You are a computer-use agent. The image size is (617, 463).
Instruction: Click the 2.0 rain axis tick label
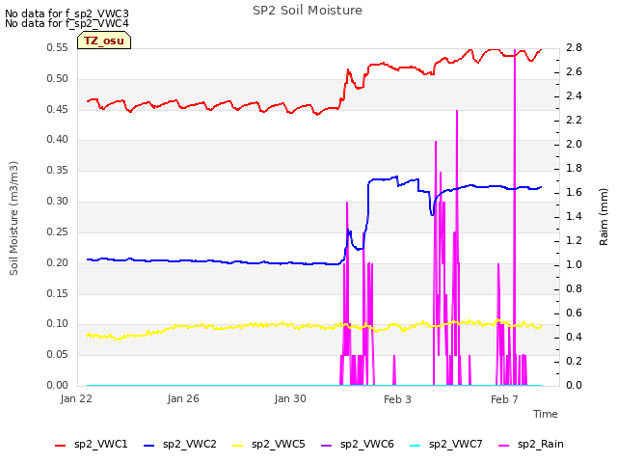tap(574, 144)
